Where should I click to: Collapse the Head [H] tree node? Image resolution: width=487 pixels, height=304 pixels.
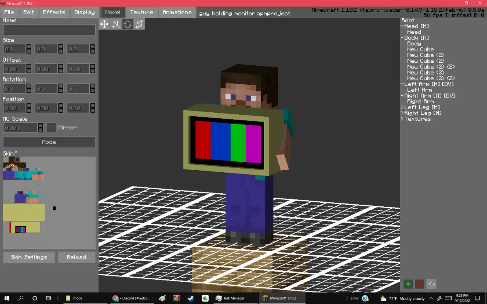click(402, 26)
